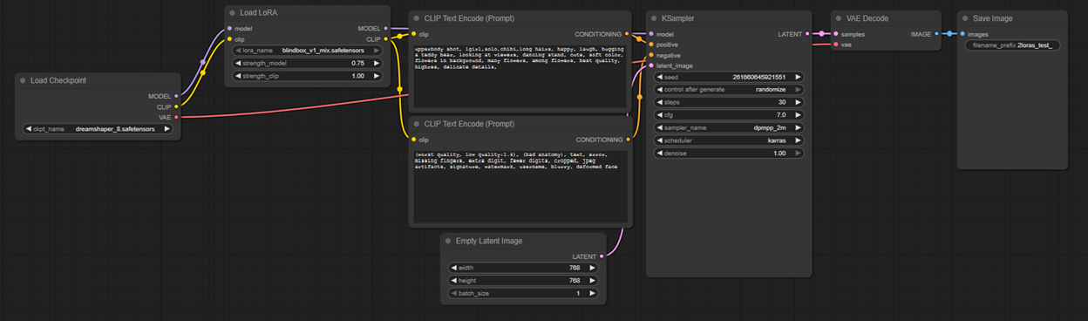Click the LATENT output socket on Empty Latent Image
The width and height of the screenshot is (1088, 321).
click(602, 256)
